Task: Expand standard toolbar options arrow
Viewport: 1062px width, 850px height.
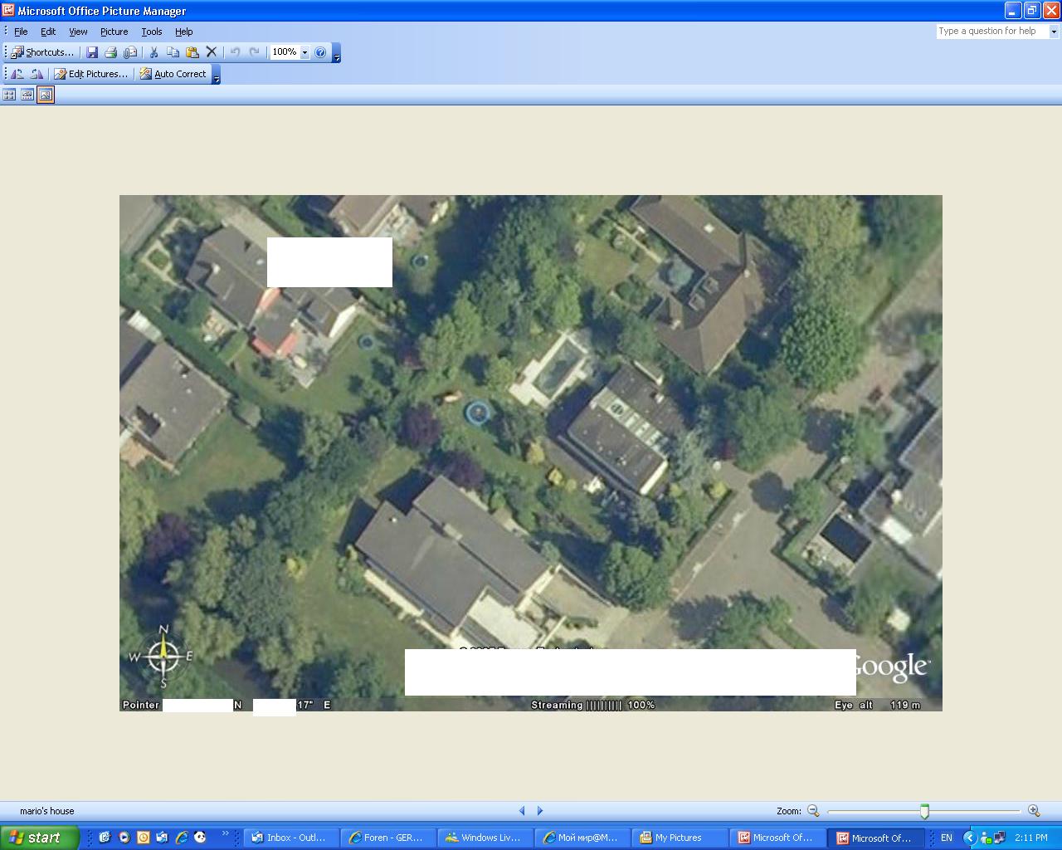Action: tap(336, 56)
